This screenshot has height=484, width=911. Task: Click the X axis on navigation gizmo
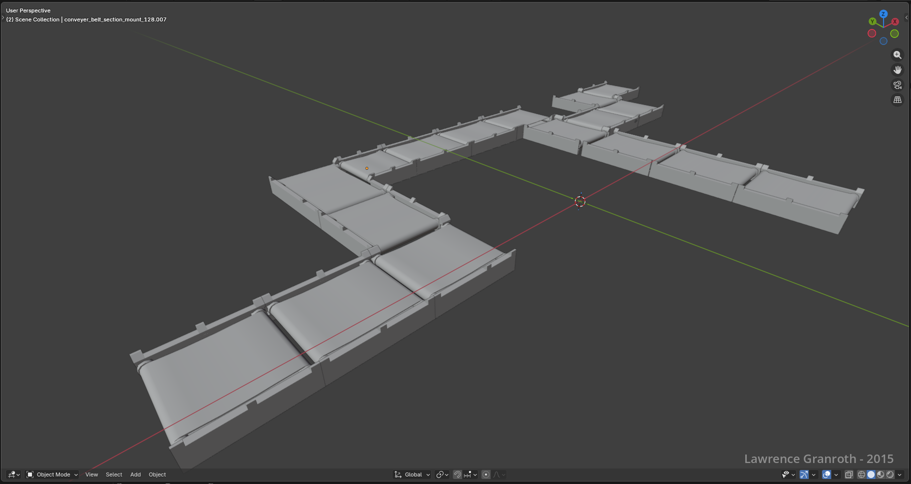pyautogui.click(x=895, y=21)
